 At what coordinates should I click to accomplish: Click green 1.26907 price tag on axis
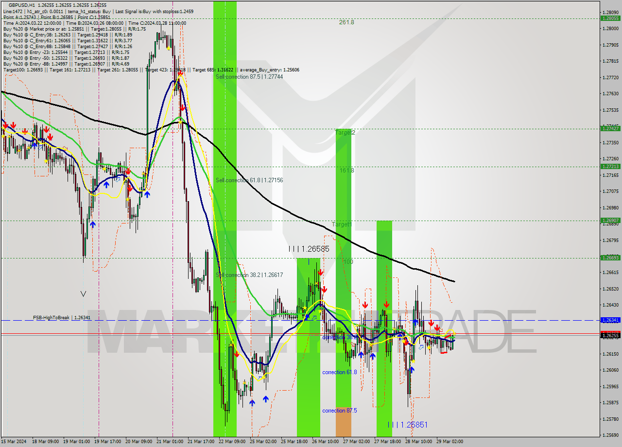tap(610, 220)
